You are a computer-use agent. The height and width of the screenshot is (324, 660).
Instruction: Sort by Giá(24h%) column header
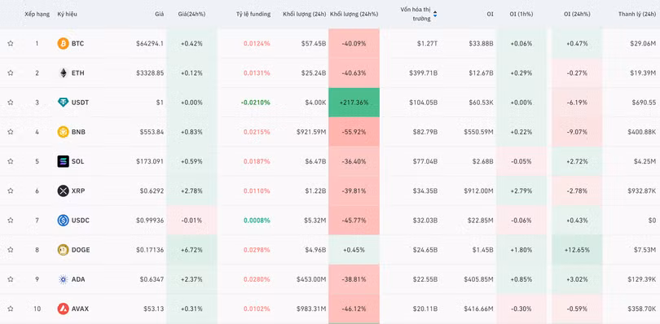[x=191, y=14]
